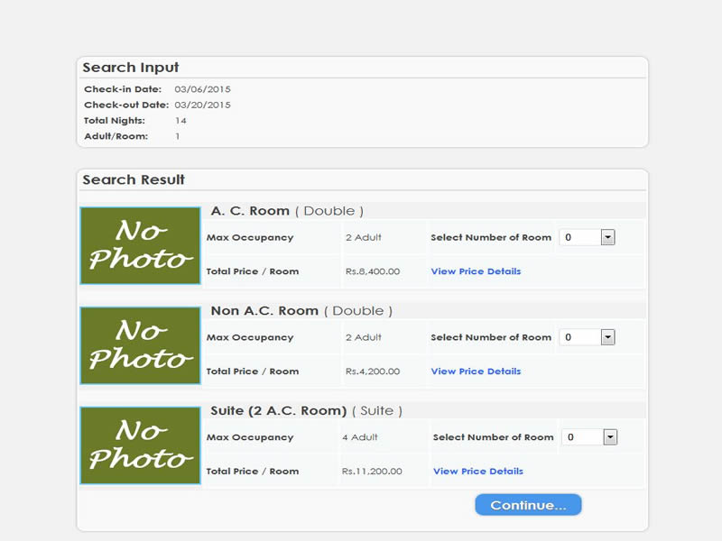
Task: Click the Continue... button
Action: pos(528,505)
